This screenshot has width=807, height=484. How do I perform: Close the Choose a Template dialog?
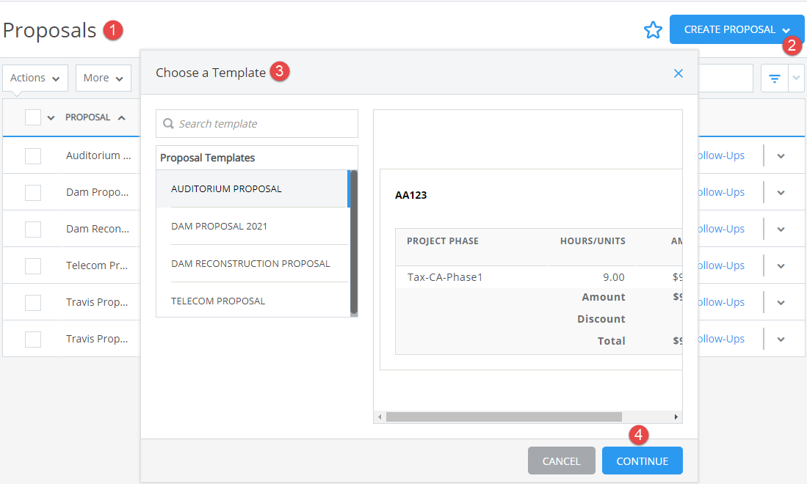click(x=678, y=73)
